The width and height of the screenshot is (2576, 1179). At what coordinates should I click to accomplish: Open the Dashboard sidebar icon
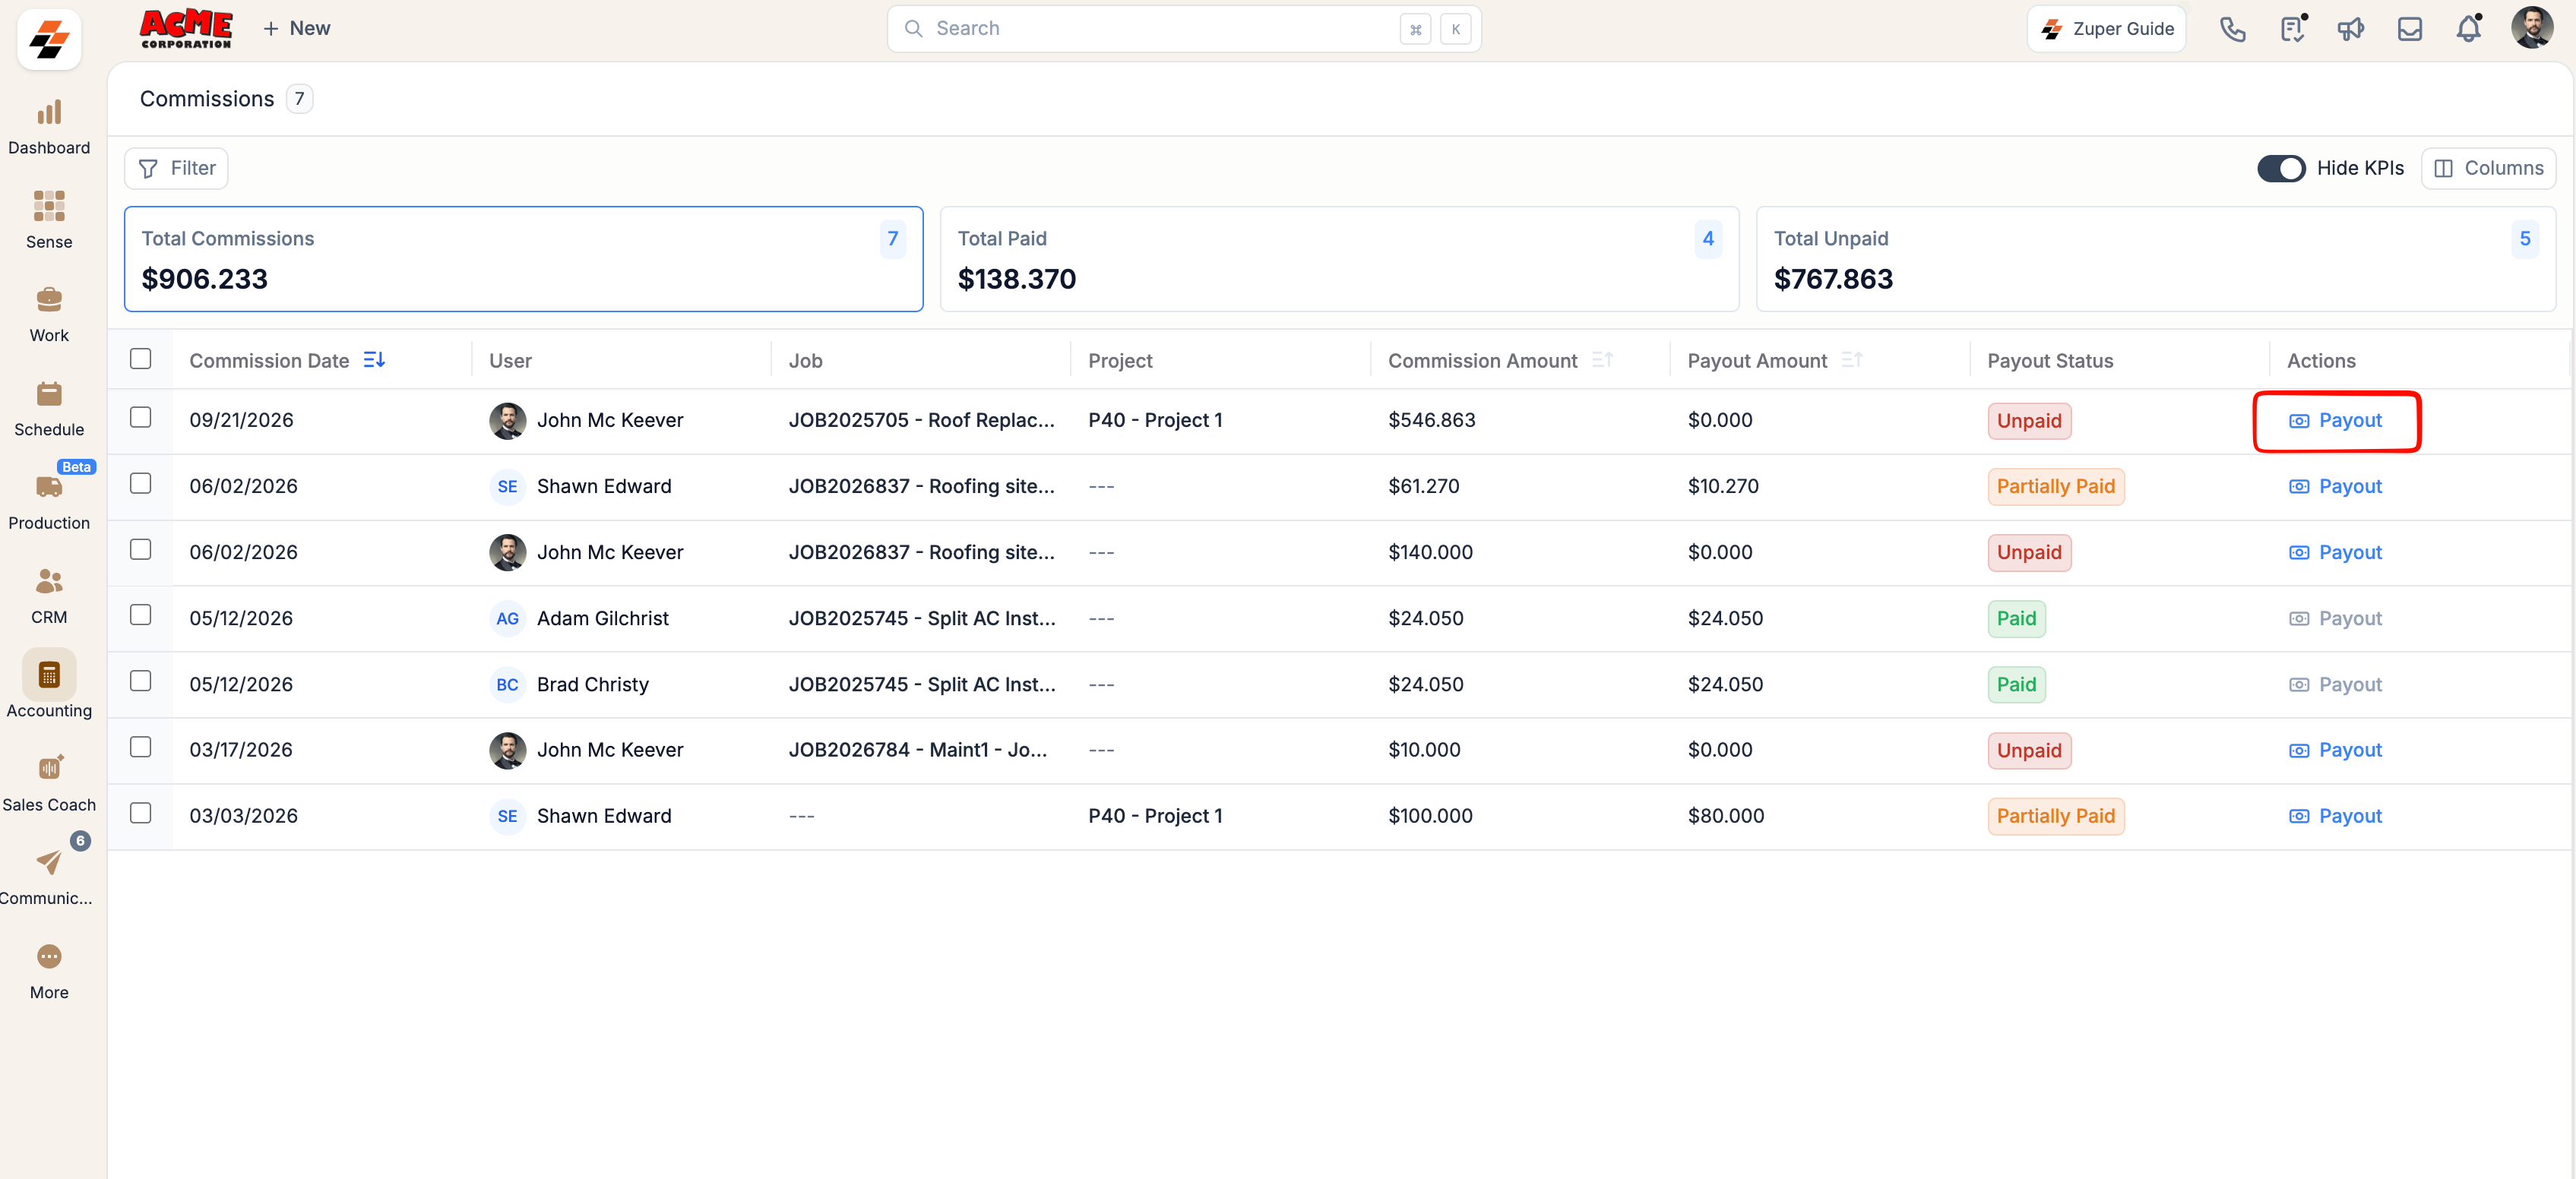pos(49,112)
